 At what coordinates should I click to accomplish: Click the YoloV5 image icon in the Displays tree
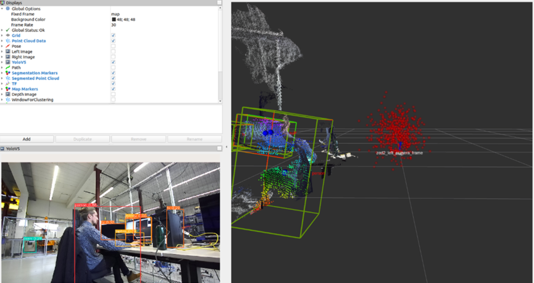(8, 62)
